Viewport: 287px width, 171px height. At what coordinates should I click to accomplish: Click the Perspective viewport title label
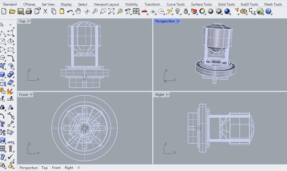coord(165,21)
